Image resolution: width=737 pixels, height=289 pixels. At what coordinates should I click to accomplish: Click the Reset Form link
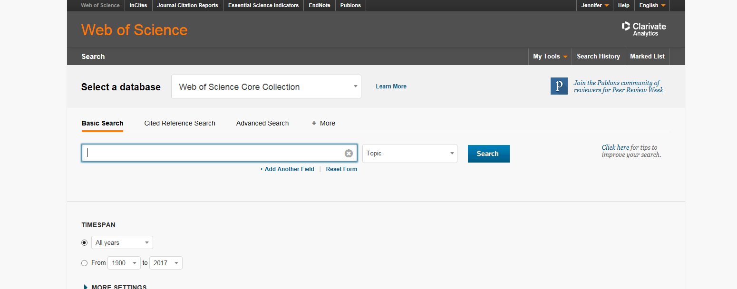pos(341,169)
